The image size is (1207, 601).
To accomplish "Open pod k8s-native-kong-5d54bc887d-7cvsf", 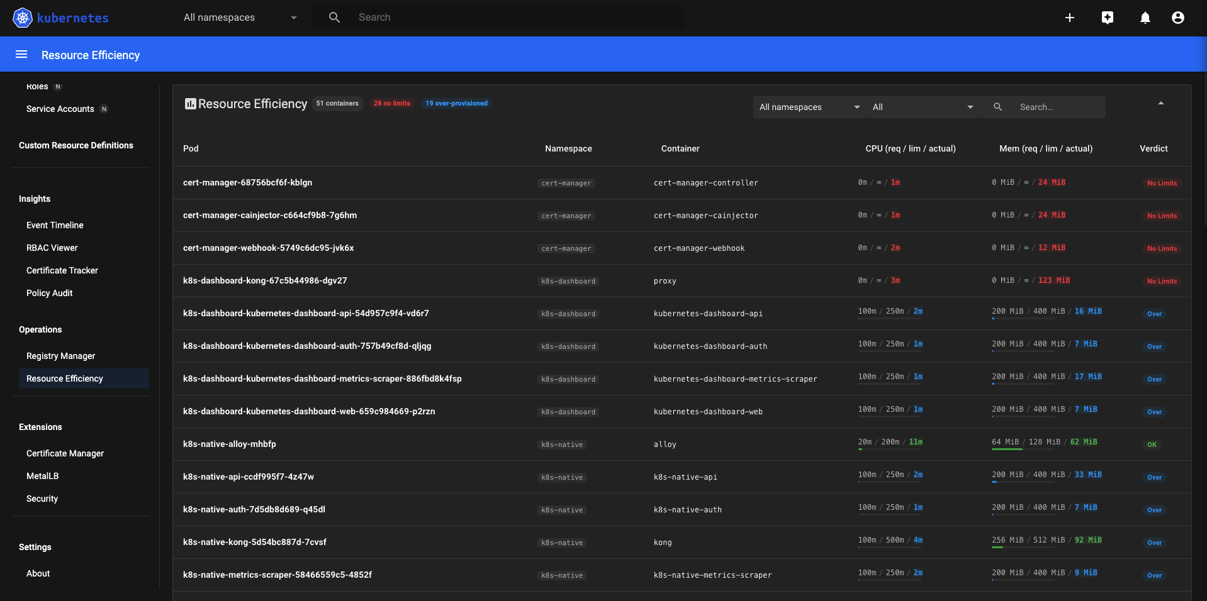I will (255, 542).
